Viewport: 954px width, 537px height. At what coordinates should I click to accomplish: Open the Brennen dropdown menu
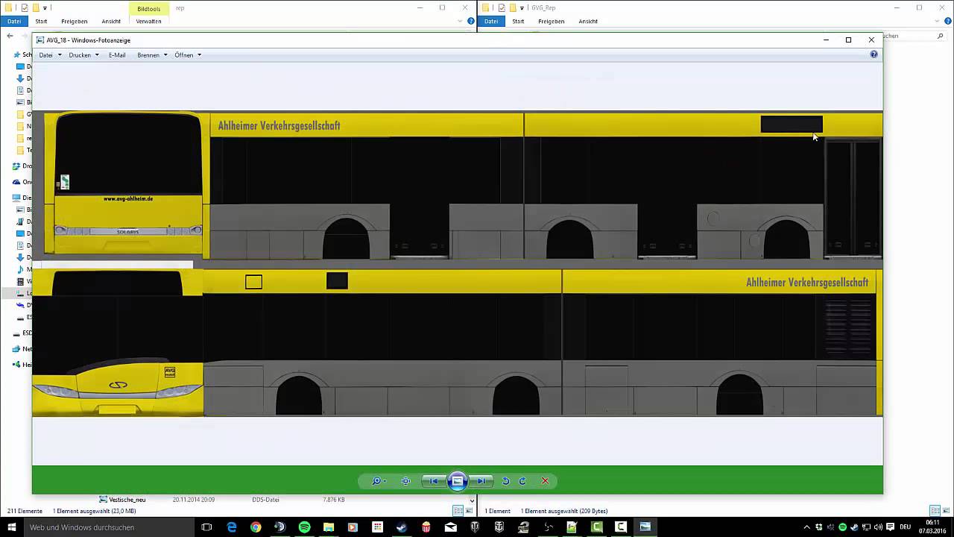(152, 55)
